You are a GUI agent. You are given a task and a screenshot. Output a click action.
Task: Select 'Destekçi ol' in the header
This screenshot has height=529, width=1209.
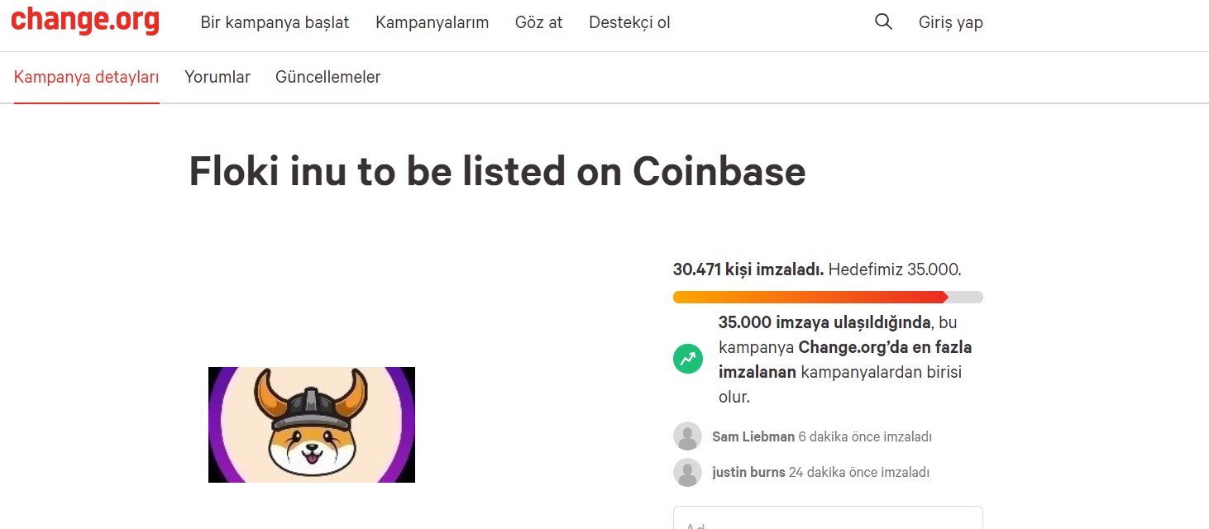(x=629, y=22)
